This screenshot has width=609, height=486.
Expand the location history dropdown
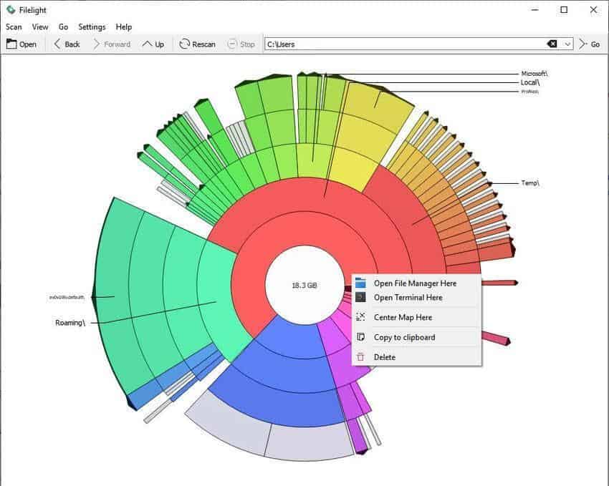567,44
